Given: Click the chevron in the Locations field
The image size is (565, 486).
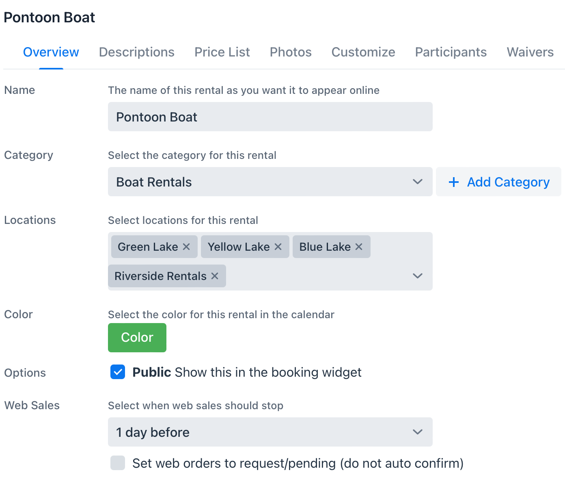Looking at the screenshot, I should click(418, 276).
